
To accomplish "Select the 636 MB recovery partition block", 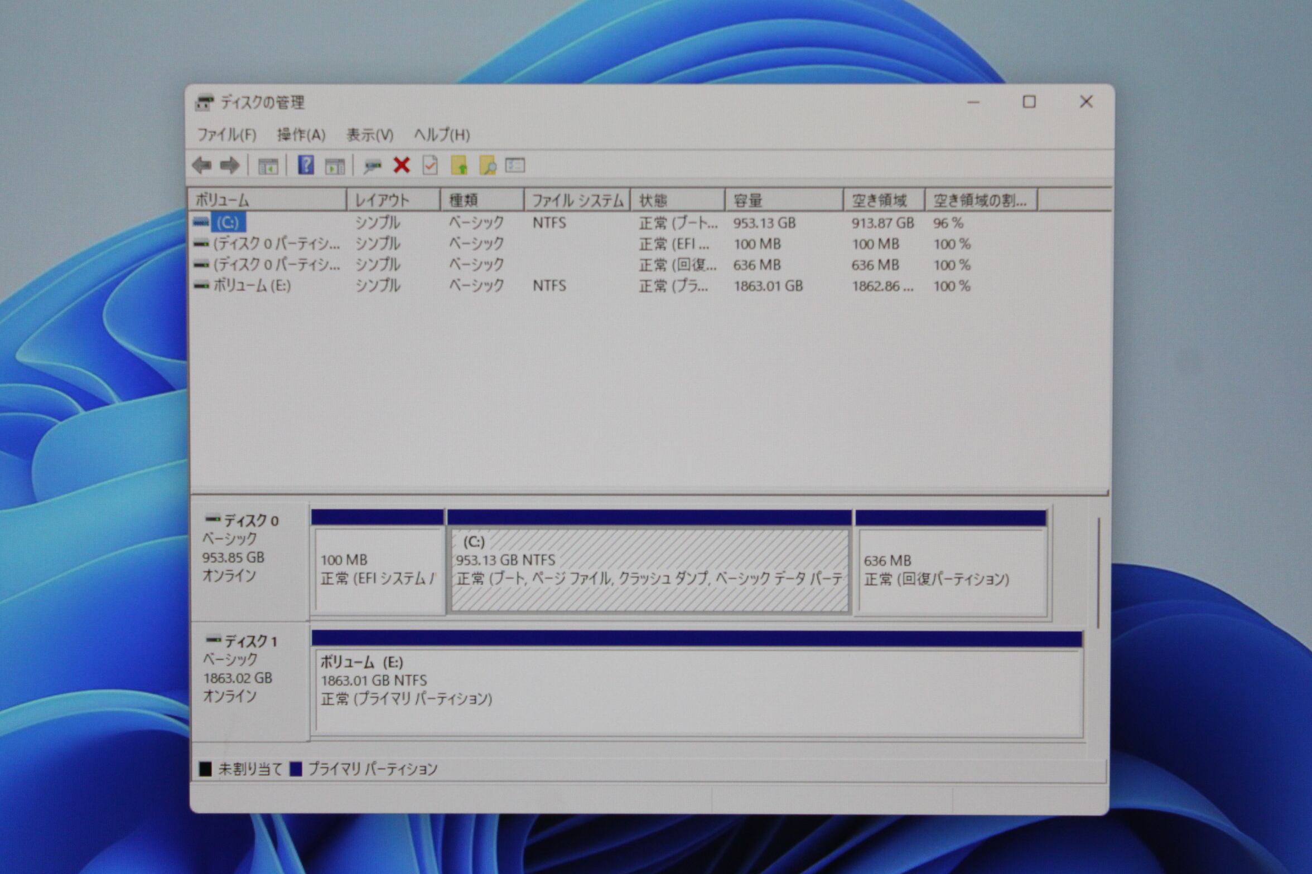I will 951,563.
